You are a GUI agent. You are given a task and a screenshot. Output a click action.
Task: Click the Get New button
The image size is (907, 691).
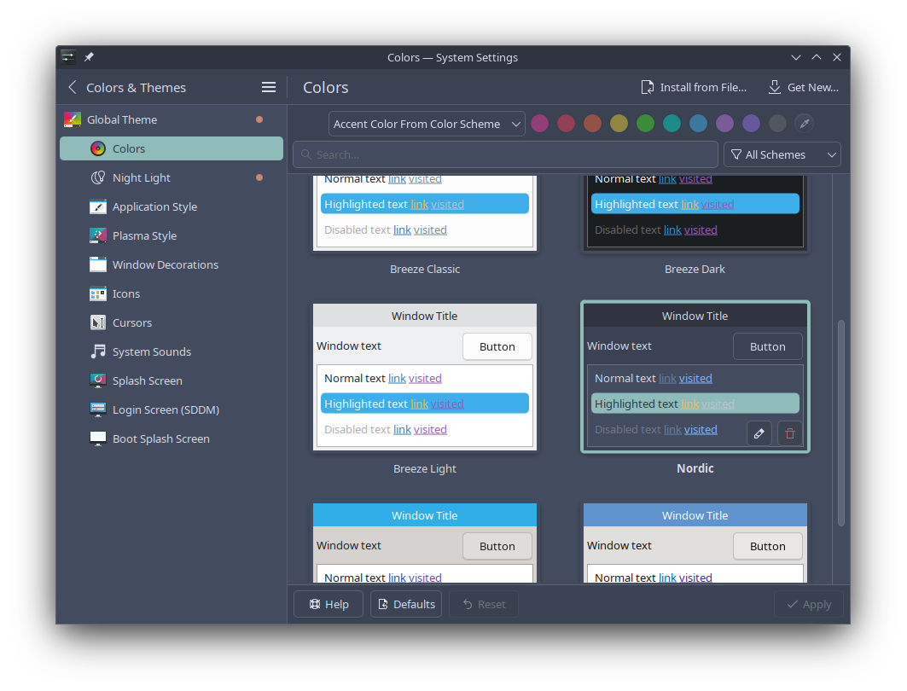[x=803, y=87]
